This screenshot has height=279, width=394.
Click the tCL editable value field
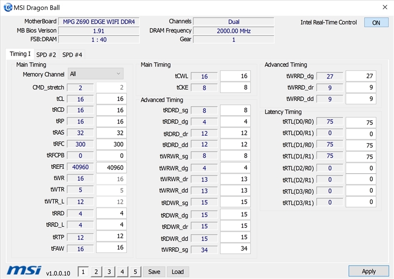click(111, 99)
